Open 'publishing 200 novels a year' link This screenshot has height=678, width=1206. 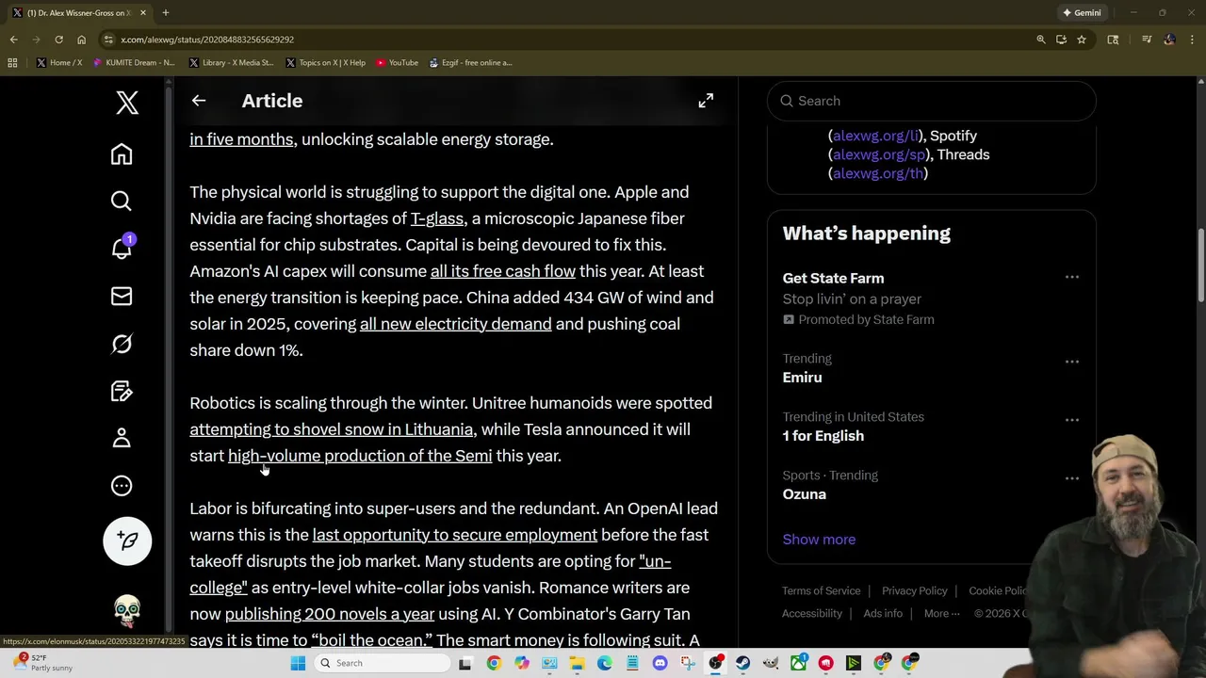(330, 614)
